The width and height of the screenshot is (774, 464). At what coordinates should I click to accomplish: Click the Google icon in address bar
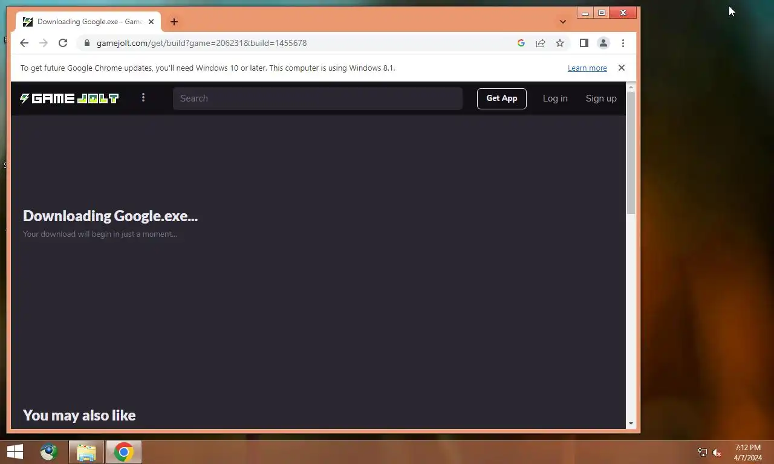[521, 43]
